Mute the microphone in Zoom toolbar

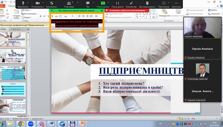23,4
